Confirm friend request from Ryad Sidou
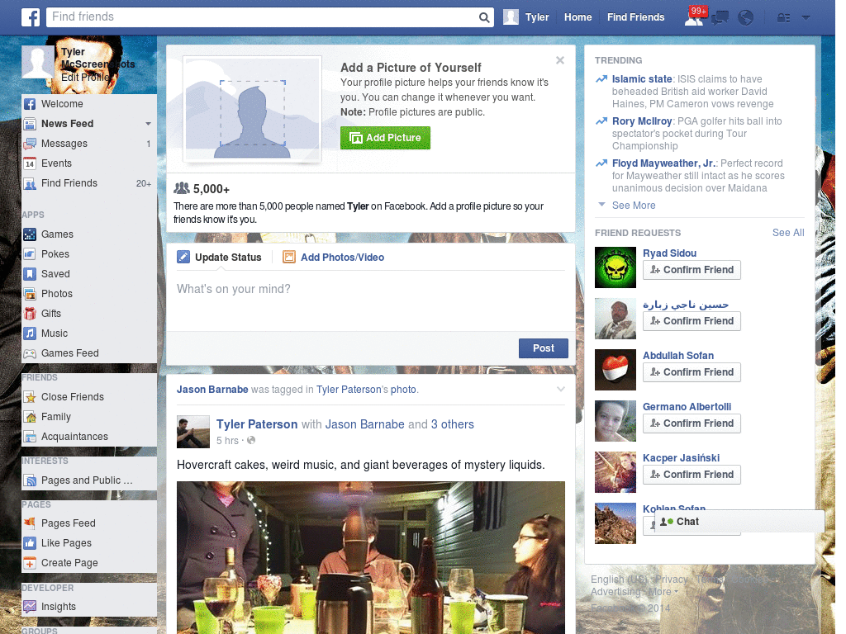 pyautogui.click(x=692, y=270)
